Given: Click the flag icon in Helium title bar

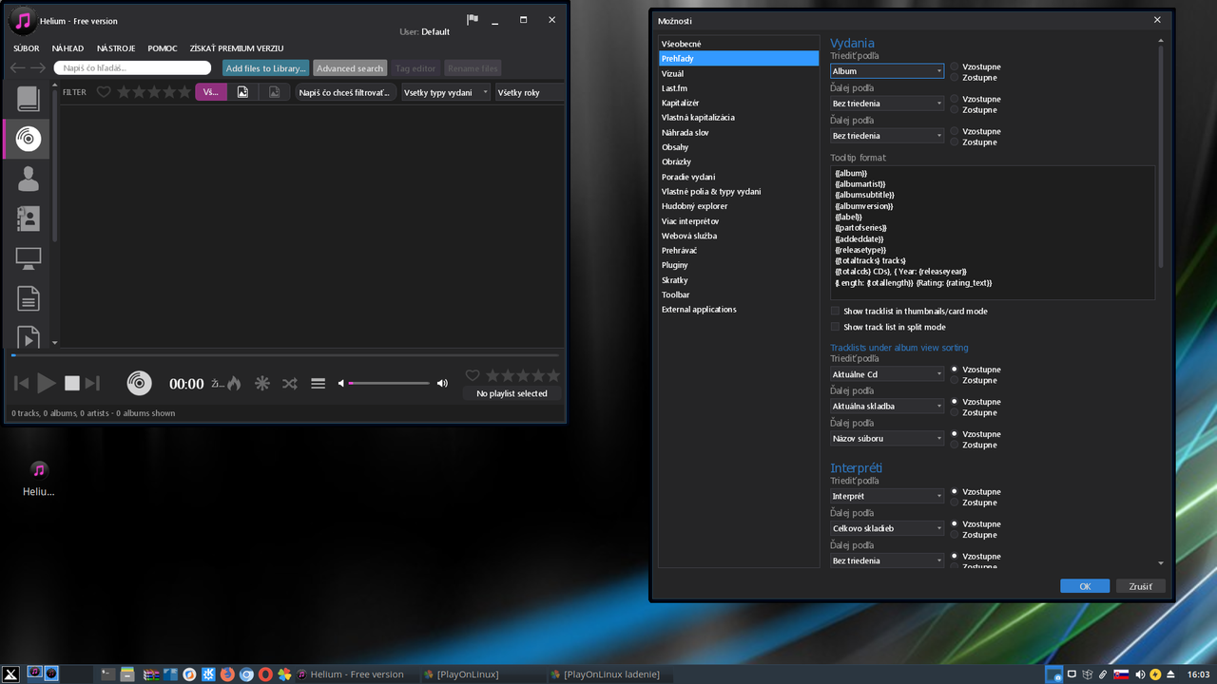Looking at the screenshot, I should coord(473,20).
